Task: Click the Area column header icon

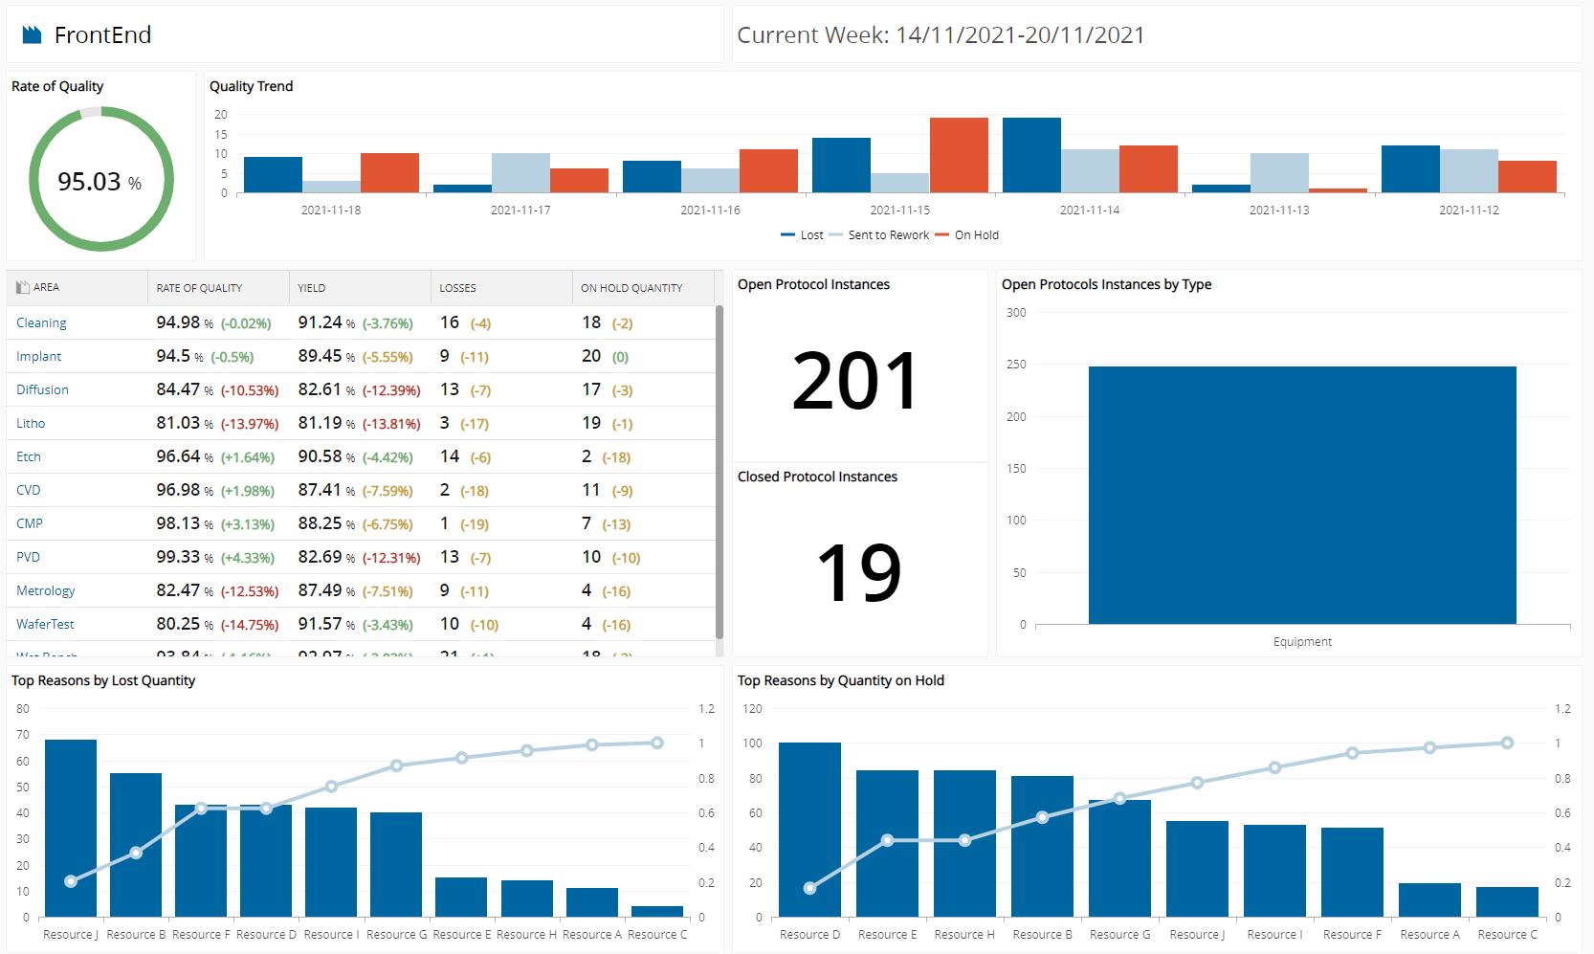Action: pos(23,287)
